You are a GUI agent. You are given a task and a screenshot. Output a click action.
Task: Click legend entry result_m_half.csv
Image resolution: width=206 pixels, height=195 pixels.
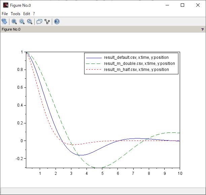tap(136, 70)
